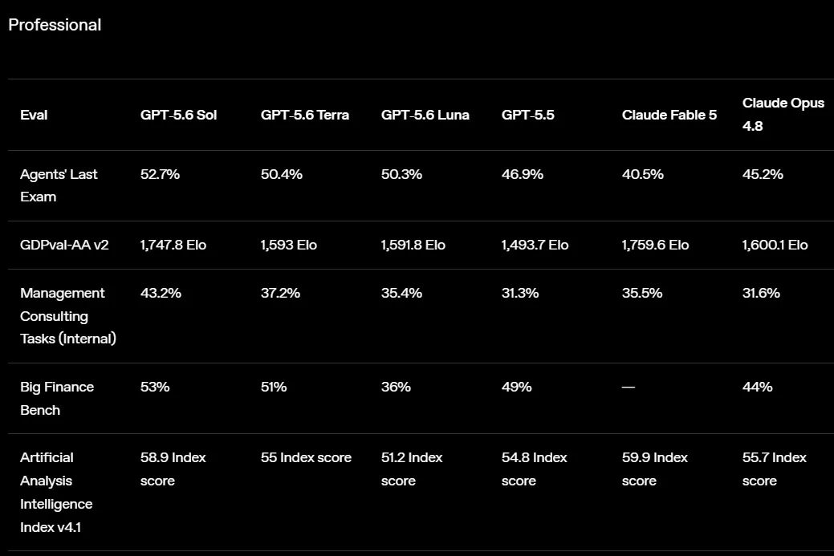The width and height of the screenshot is (834, 556).
Task: Select the GPT-5.6 Luna column header
Action: [x=425, y=115]
